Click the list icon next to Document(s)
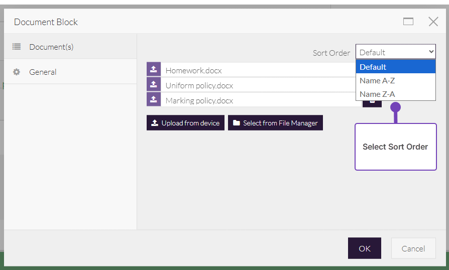This screenshot has height=270, width=449. pos(17,47)
